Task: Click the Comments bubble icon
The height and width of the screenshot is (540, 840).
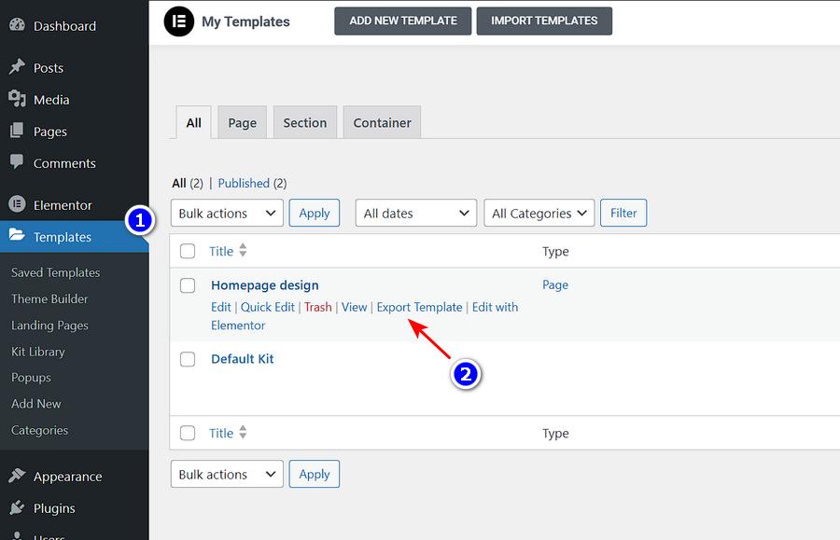Action: pos(17,161)
